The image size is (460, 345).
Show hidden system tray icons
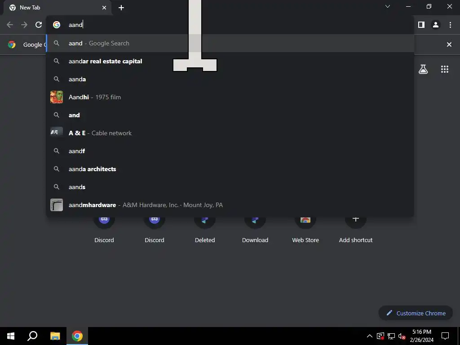tap(370, 336)
